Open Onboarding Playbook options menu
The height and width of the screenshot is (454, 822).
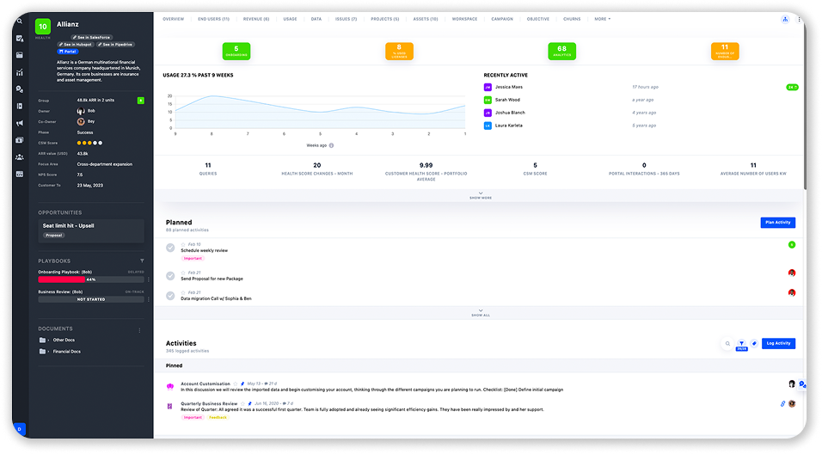pyautogui.click(x=149, y=279)
